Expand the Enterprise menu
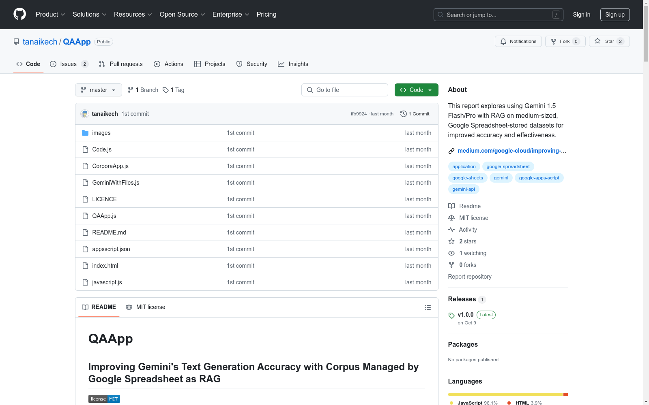This screenshot has width=649, height=405. [231, 15]
